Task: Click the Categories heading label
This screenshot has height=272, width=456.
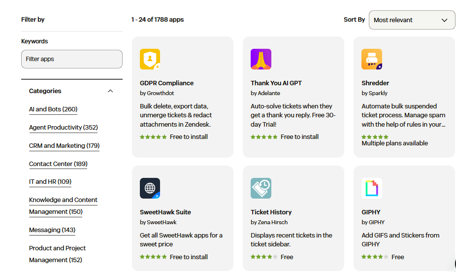Action: 45,91
